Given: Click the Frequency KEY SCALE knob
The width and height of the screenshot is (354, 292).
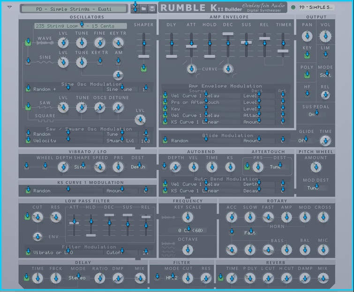Looking at the screenshot, I should coord(188,217).
